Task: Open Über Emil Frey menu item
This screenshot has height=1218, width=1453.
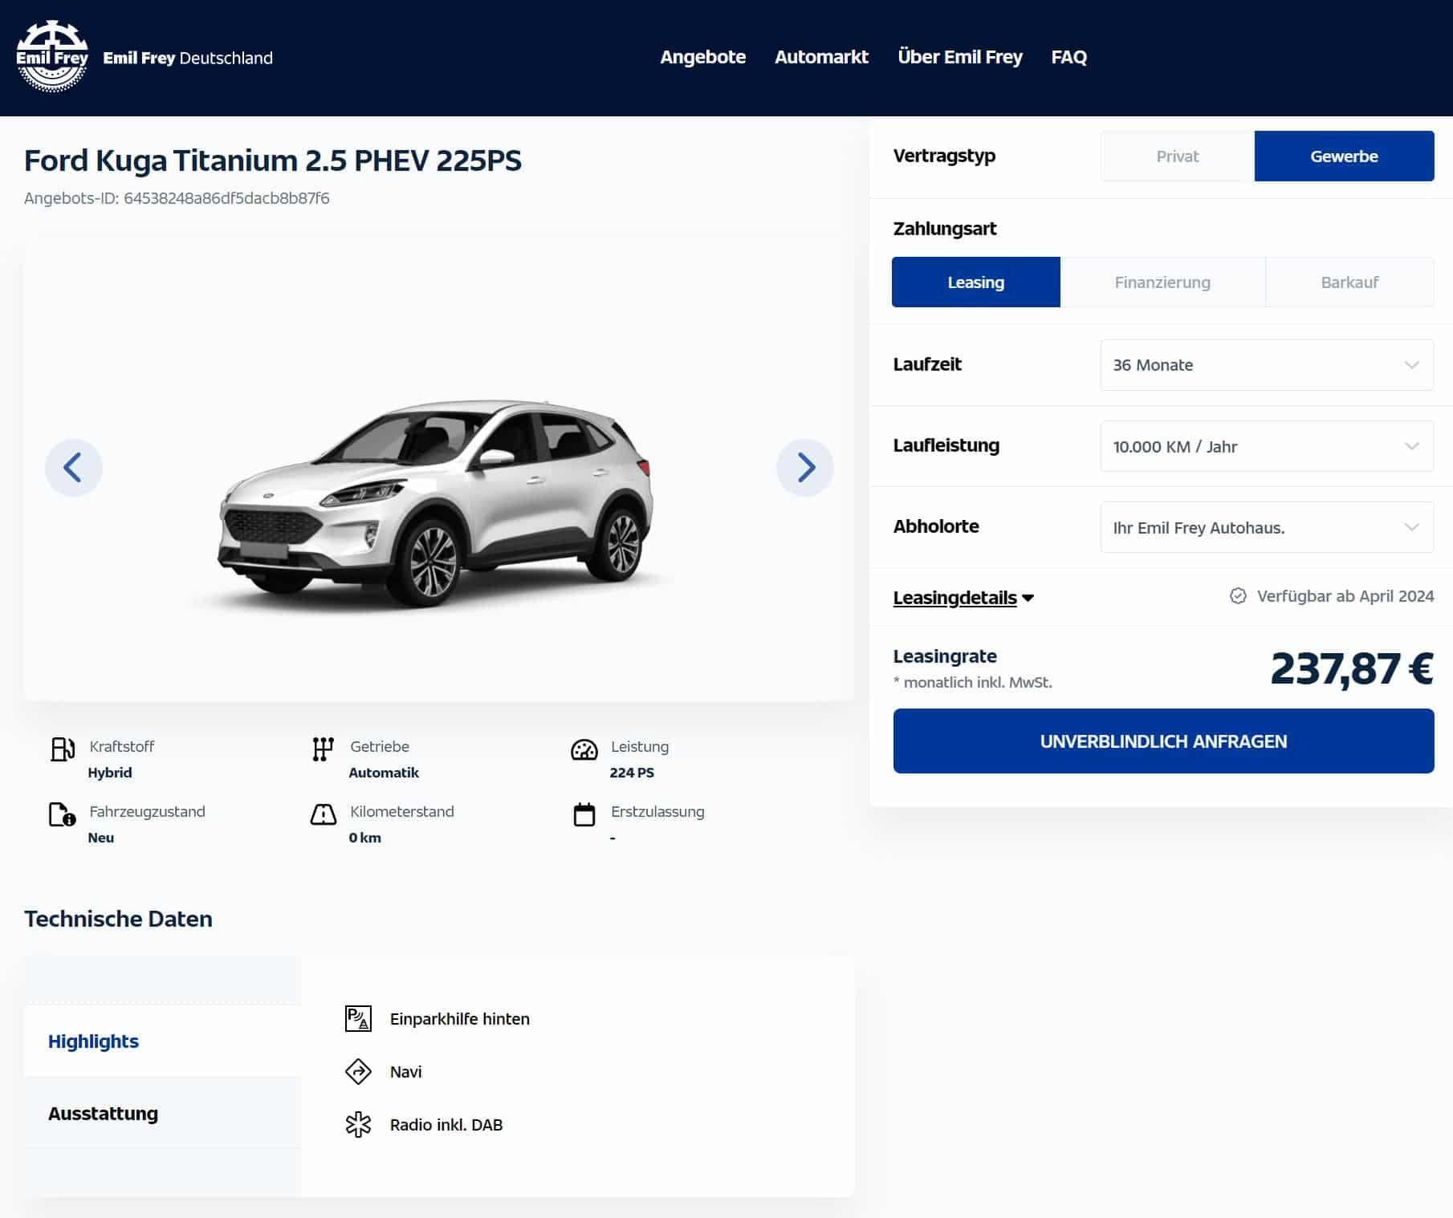Action: point(960,57)
